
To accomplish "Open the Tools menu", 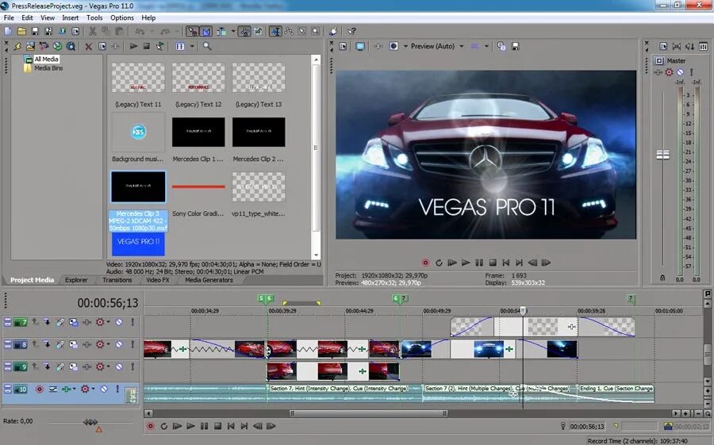I will pos(94,17).
